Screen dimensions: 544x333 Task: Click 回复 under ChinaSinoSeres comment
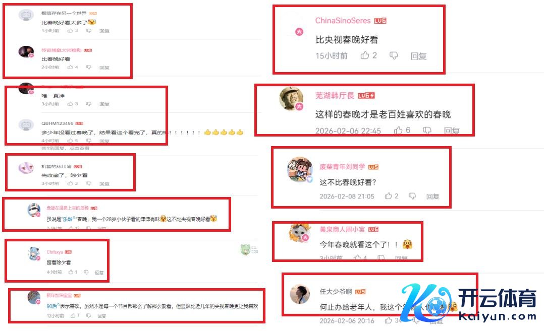pyautogui.click(x=418, y=56)
